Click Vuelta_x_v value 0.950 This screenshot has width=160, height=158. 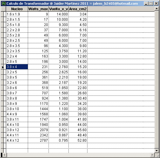click(x=59, y=125)
